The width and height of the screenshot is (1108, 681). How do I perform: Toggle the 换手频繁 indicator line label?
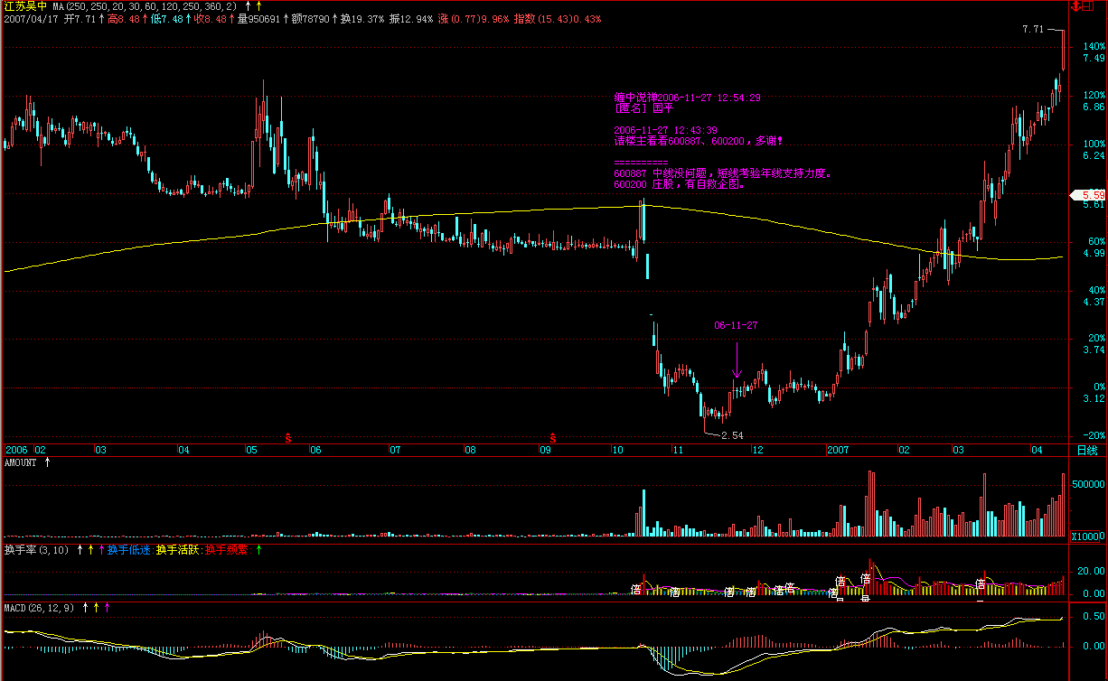pos(226,549)
